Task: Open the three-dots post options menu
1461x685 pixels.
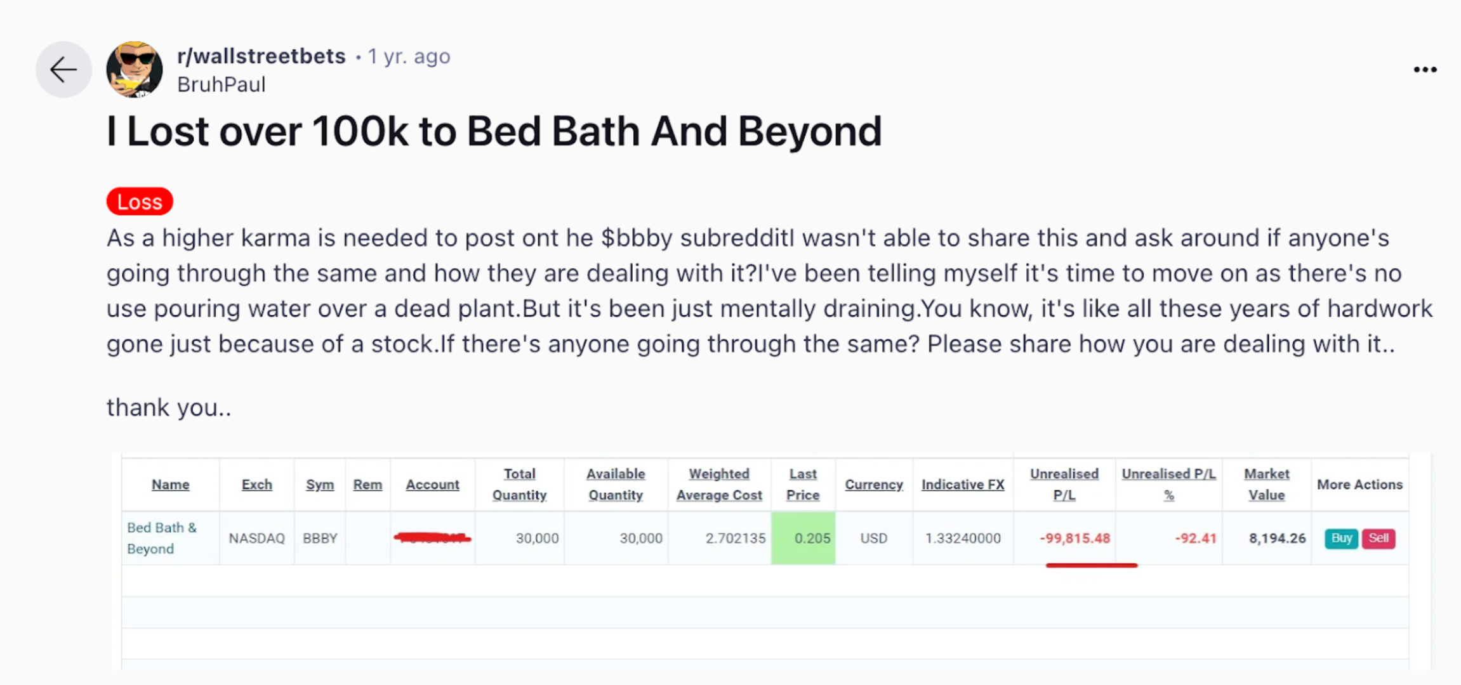Action: coord(1424,70)
